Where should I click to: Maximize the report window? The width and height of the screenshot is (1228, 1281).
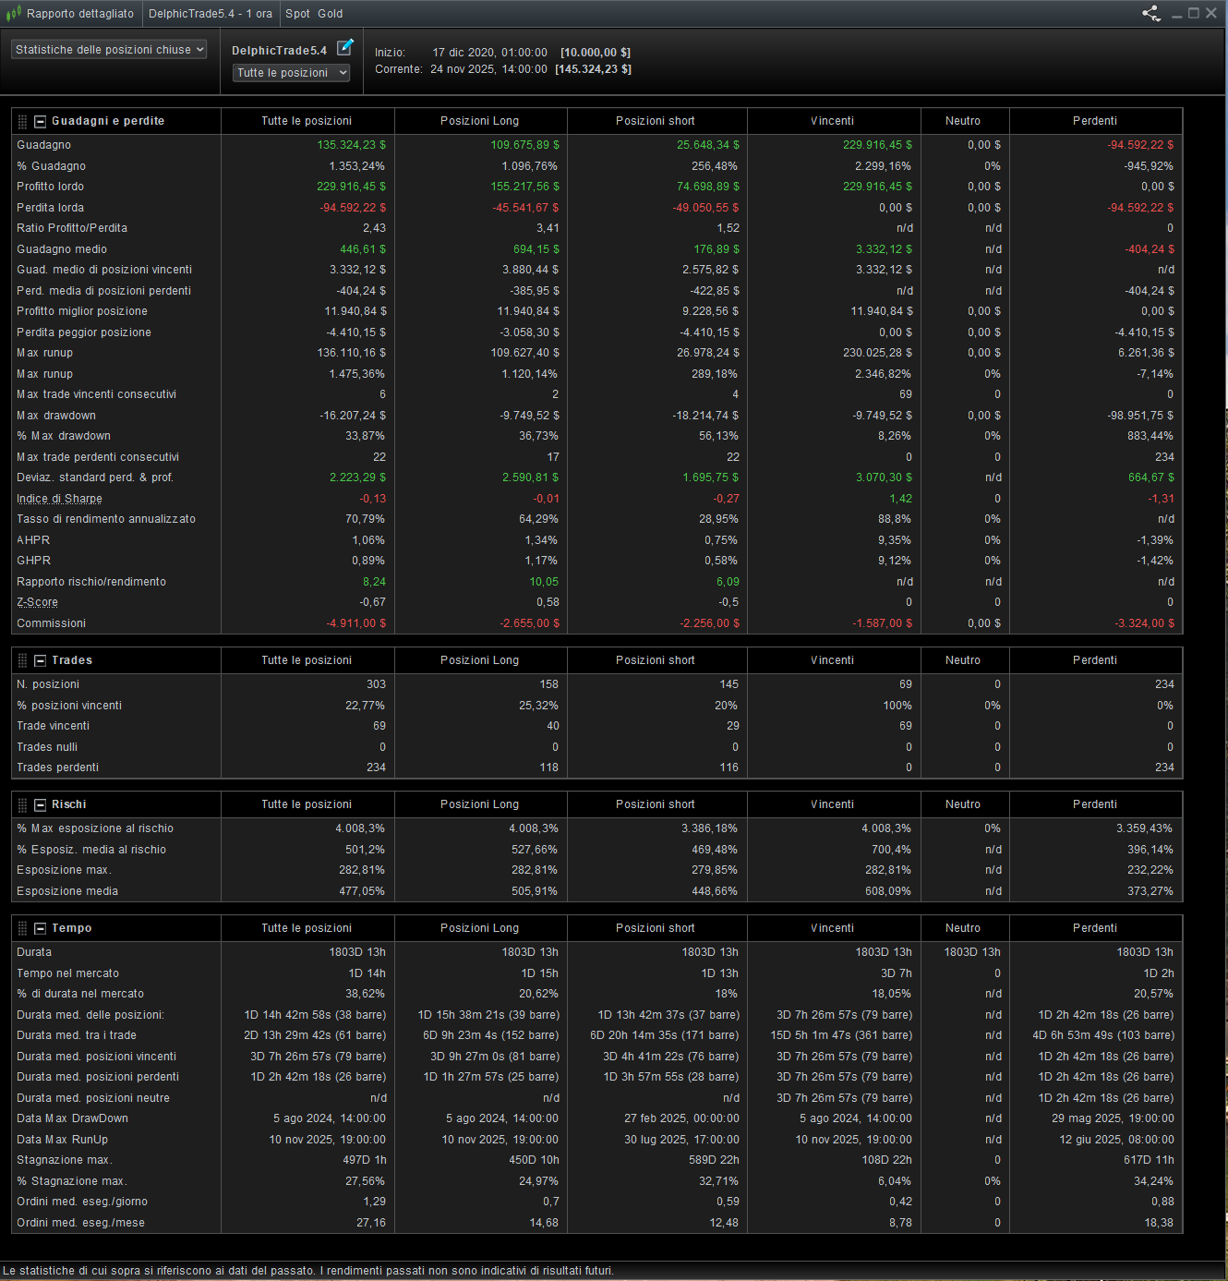(x=1194, y=13)
